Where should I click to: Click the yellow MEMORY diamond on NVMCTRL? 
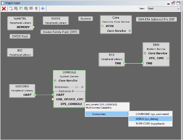(33, 27)
